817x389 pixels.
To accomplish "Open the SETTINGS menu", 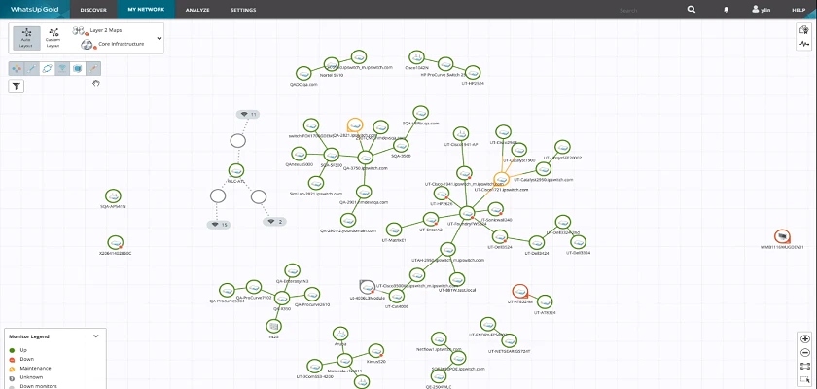I will 243,10.
